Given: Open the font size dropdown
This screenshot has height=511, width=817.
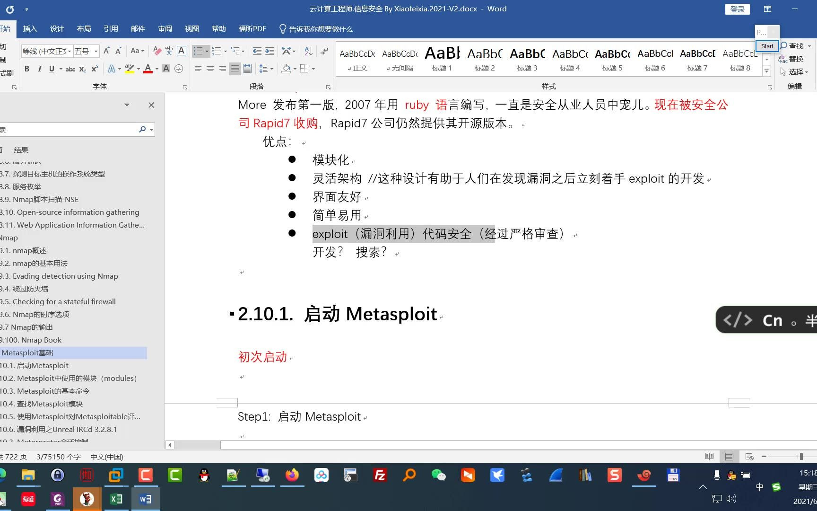Looking at the screenshot, I should point(95,51).
